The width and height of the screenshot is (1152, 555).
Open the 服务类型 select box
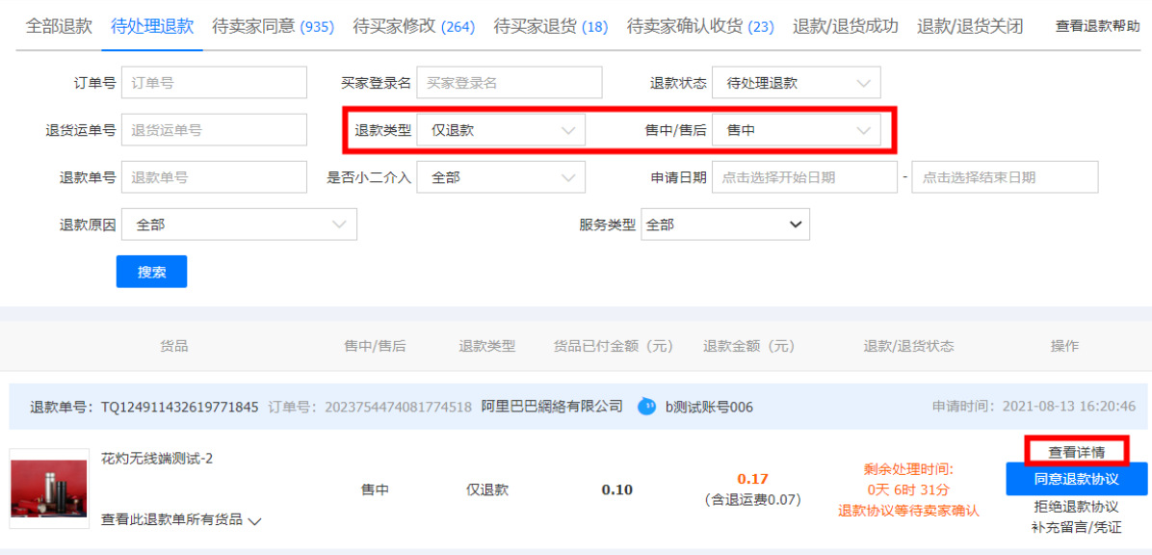click(724, 225)
